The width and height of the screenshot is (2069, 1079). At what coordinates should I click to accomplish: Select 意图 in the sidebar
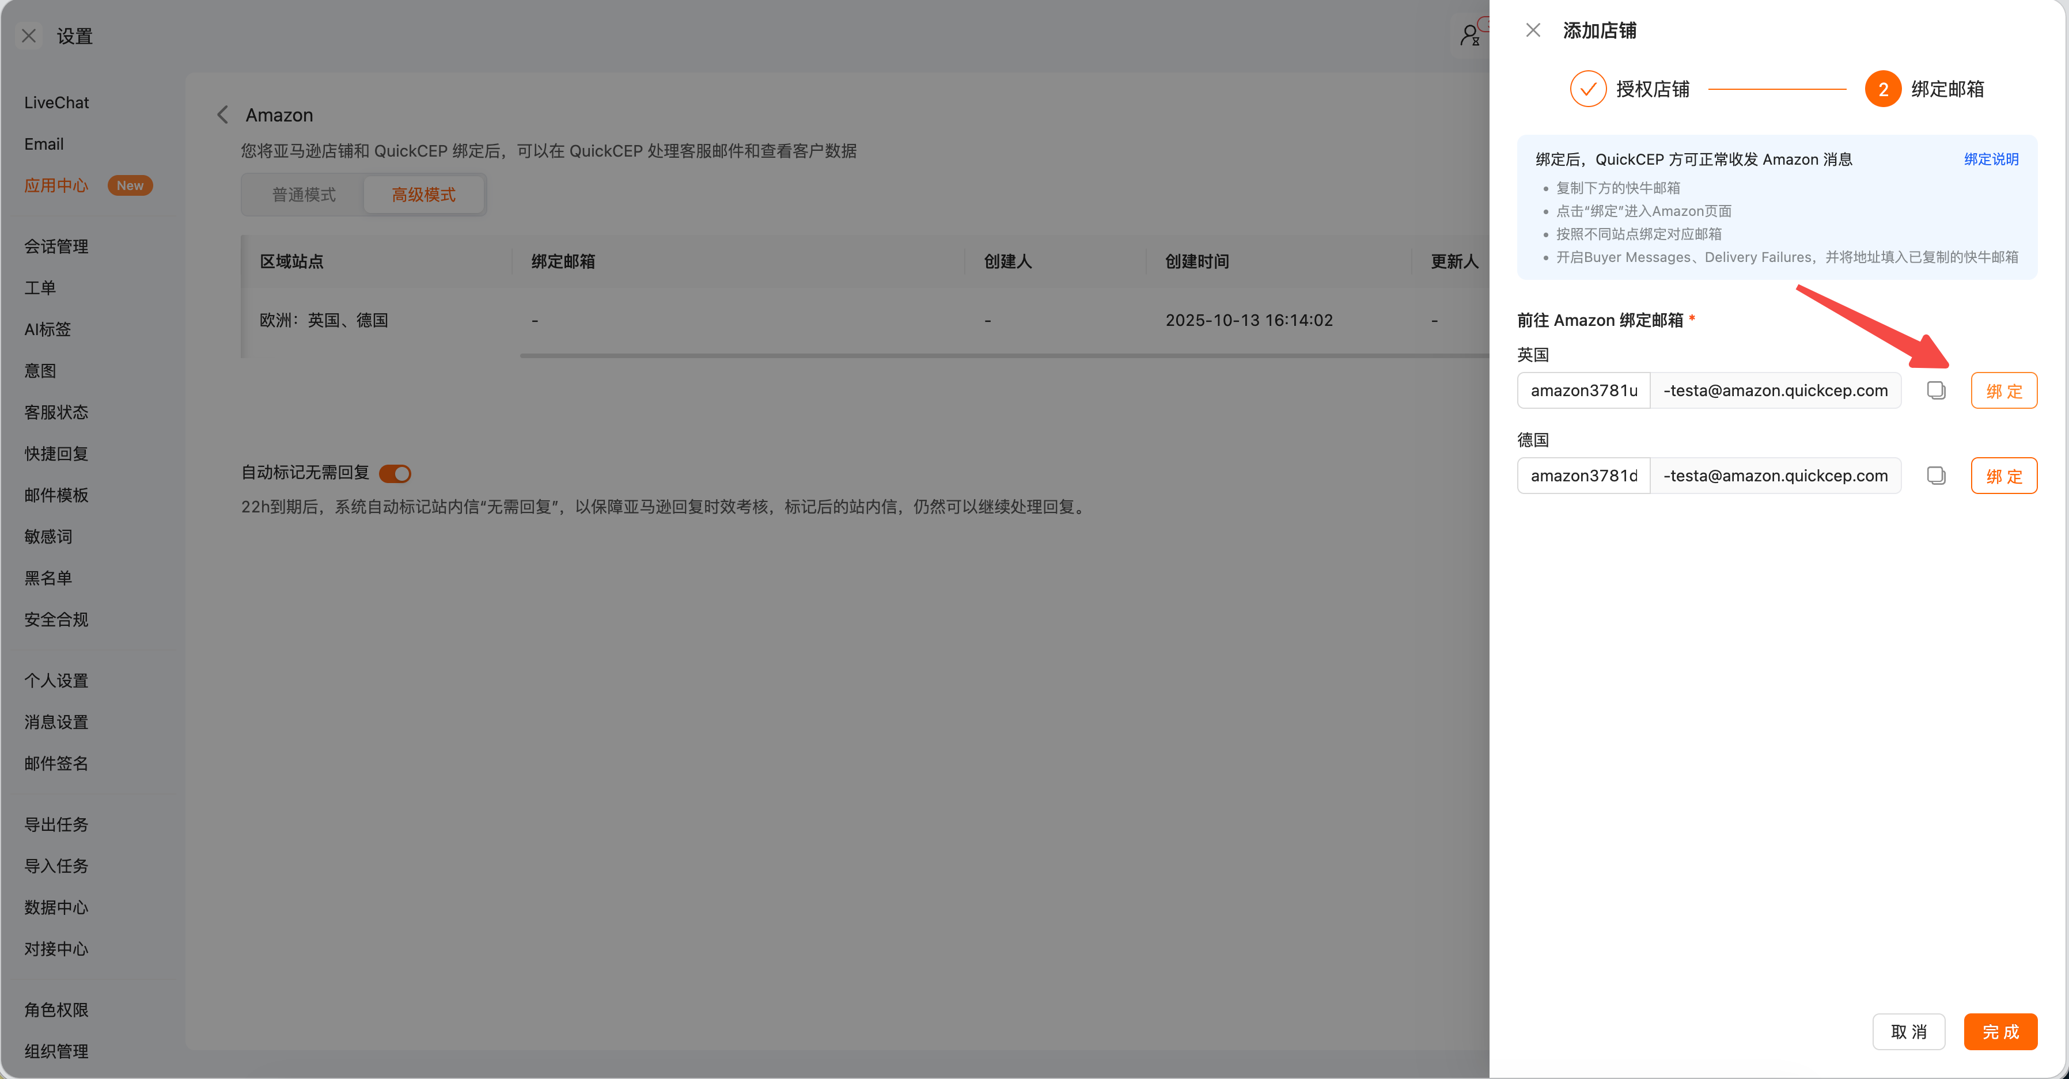pos(40,371)
